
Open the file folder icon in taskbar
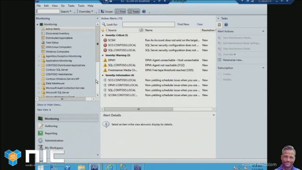tap(82, 167)
